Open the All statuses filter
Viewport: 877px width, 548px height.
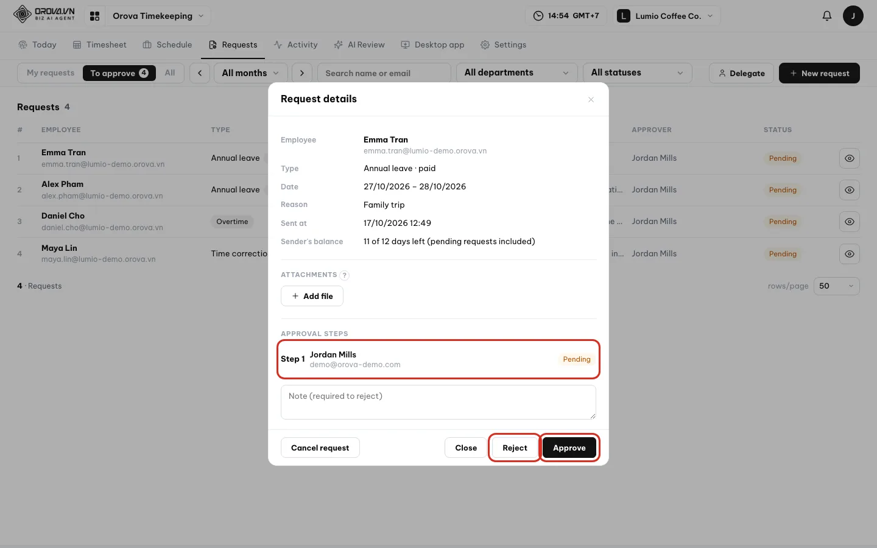click(x=637, y=73)
